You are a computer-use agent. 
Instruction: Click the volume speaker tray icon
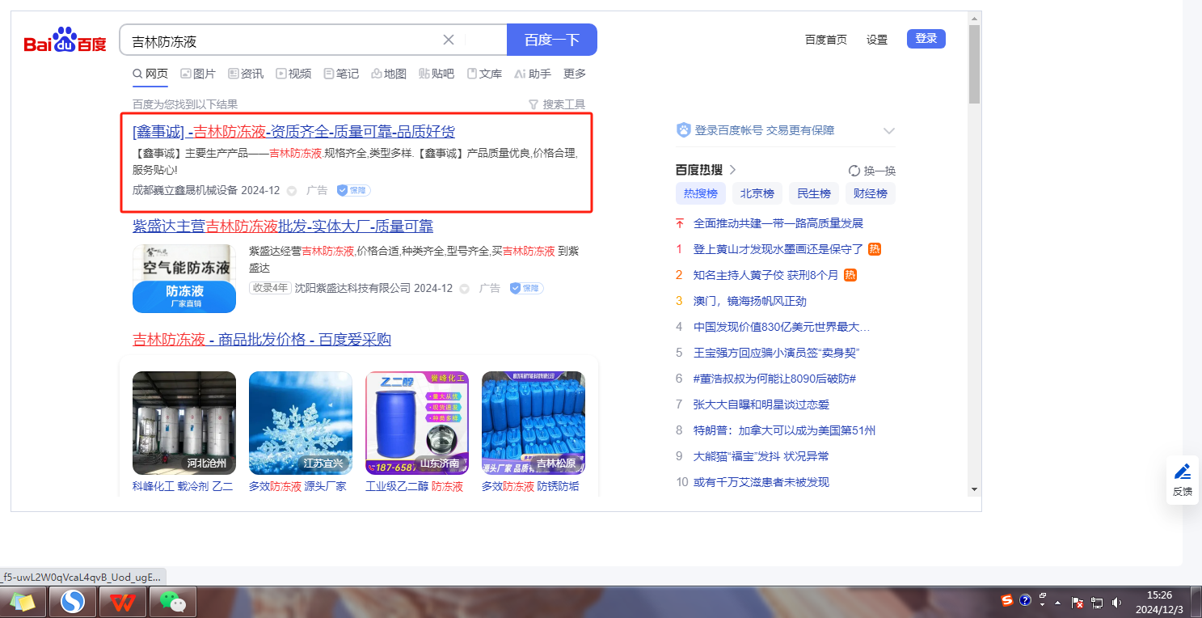pos(1116,603)
